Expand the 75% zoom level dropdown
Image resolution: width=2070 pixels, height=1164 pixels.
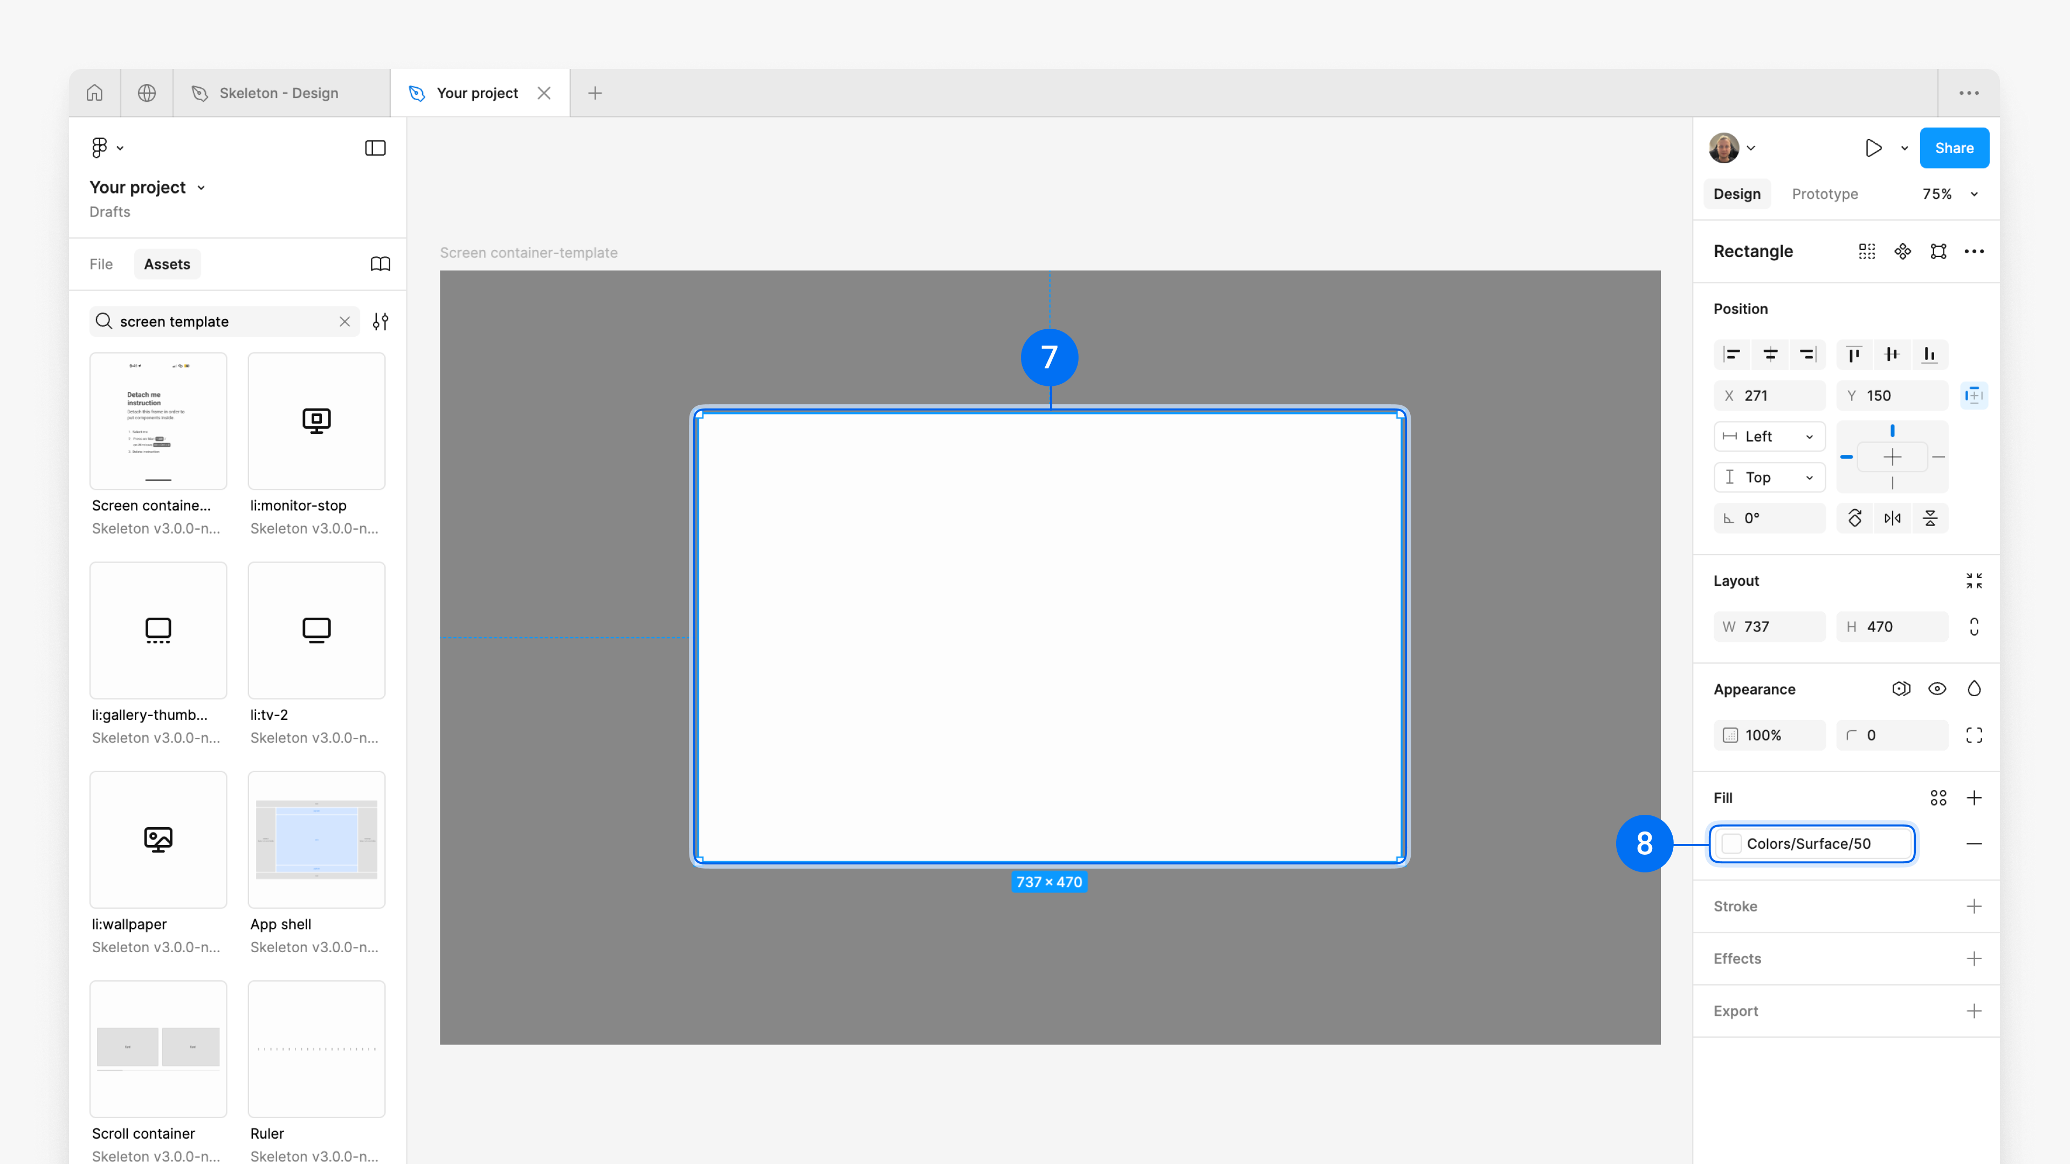click(x=1975, y=195)
